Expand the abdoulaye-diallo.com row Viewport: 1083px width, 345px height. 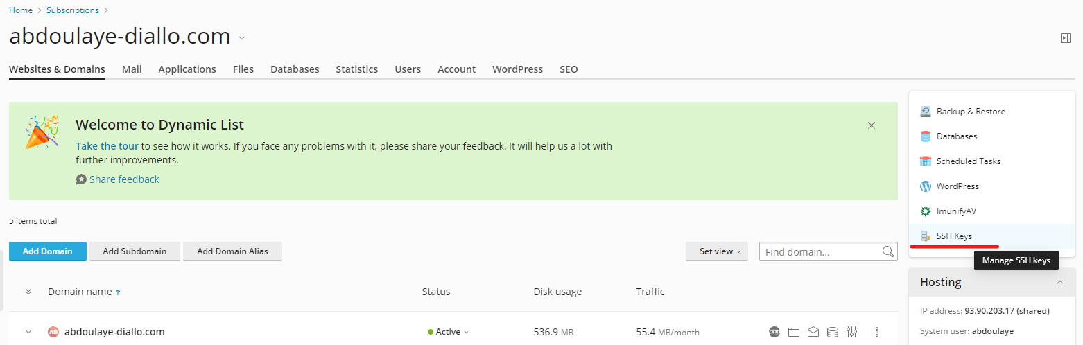28,332
